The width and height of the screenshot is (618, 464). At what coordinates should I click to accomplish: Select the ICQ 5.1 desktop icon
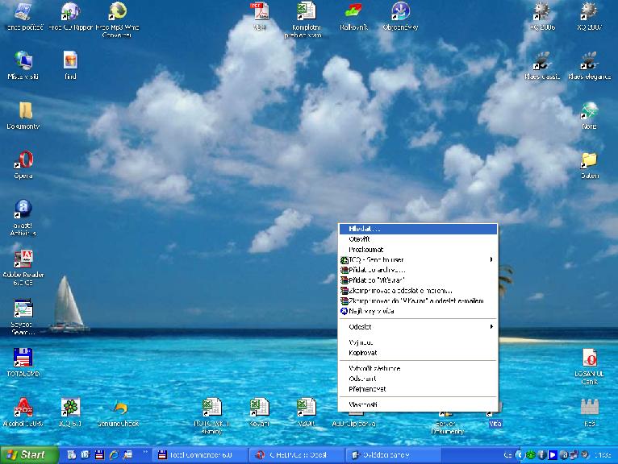coord(71,408)
